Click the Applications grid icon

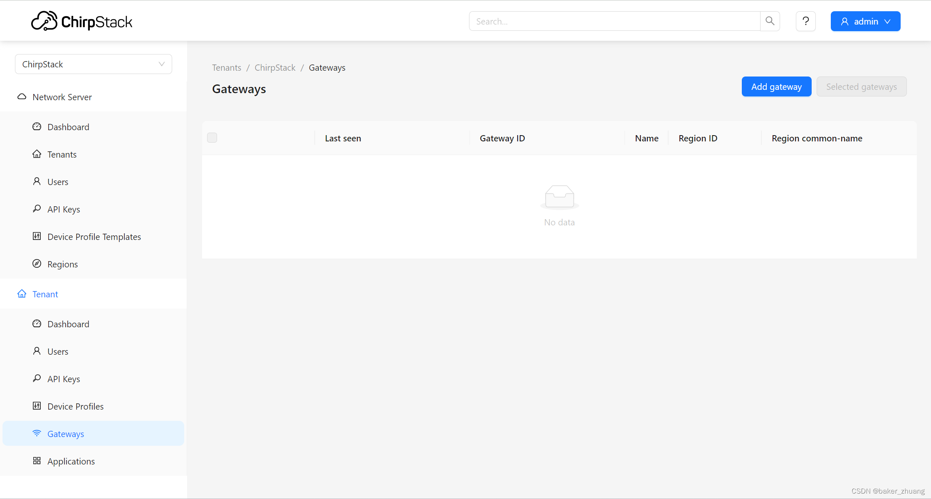click(x=37, y=461)
